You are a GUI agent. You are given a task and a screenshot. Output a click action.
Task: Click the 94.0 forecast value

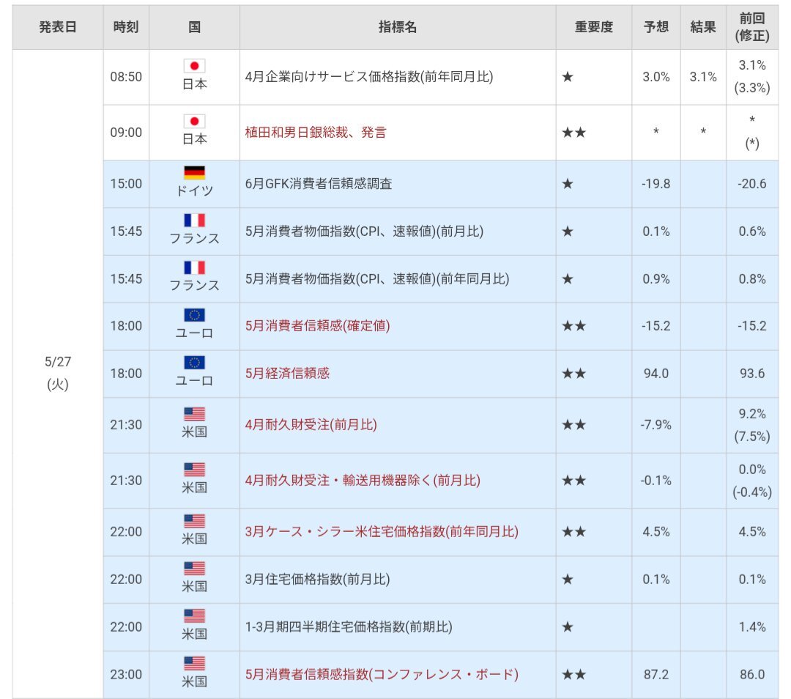(x=656, y=374)
